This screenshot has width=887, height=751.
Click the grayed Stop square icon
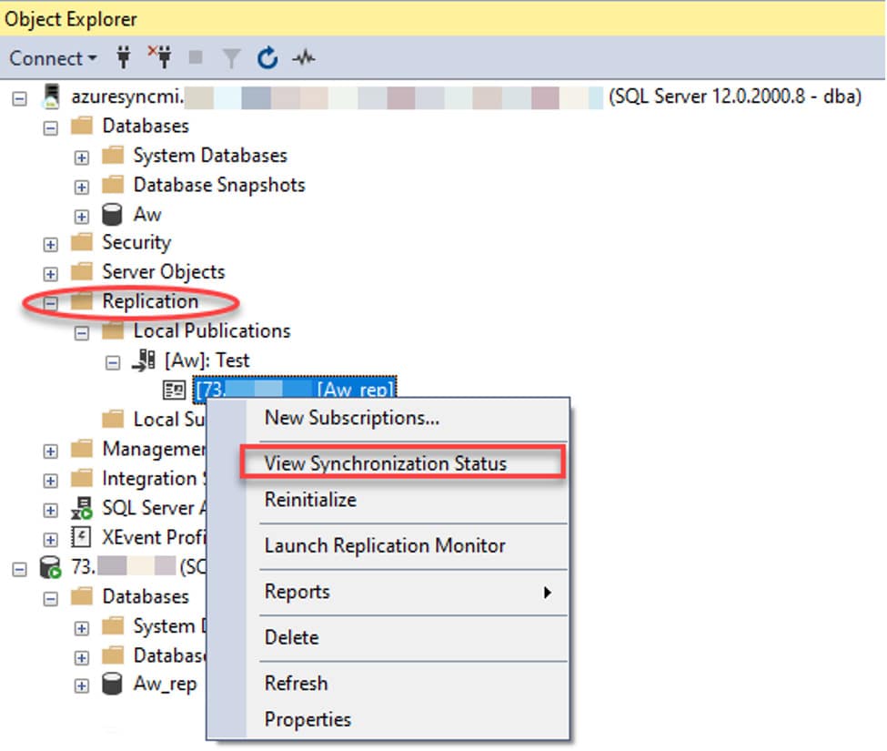[x=196, y=57]
